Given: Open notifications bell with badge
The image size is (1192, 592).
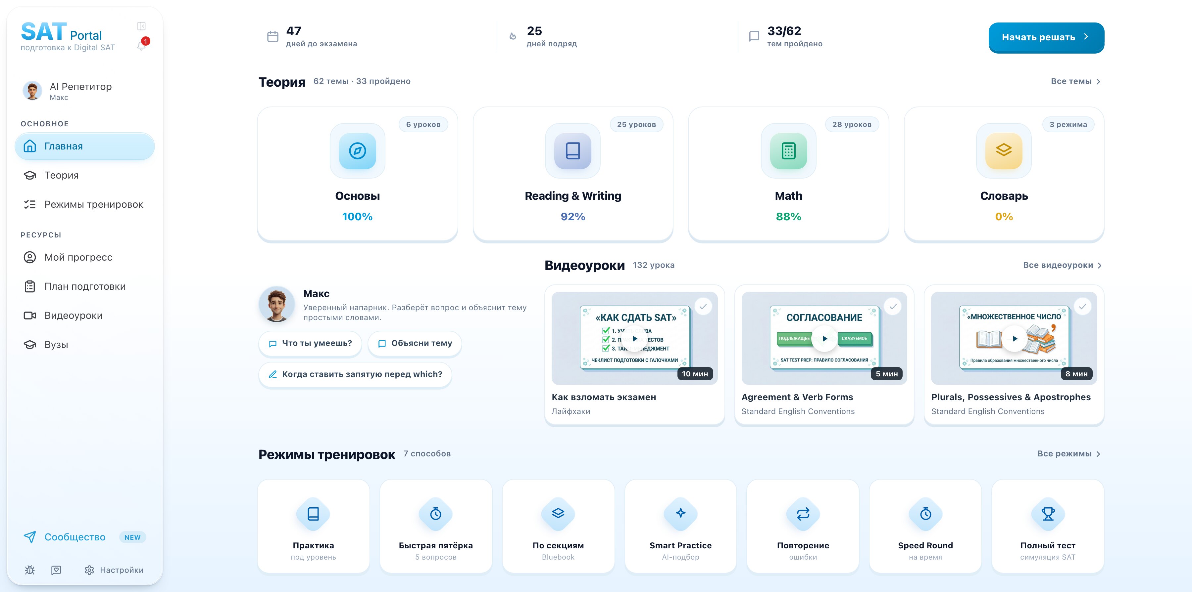Looking at the screenshot, I should [x=142, y=45].
